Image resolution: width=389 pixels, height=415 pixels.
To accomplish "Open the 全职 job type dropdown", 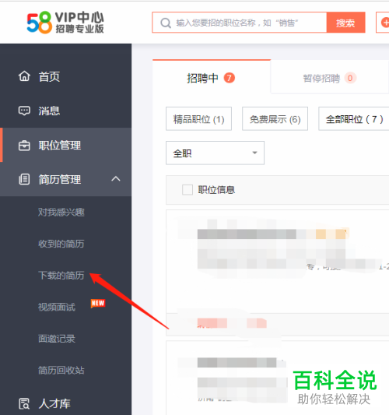I will pyautogui.click(x=215, y=153).
